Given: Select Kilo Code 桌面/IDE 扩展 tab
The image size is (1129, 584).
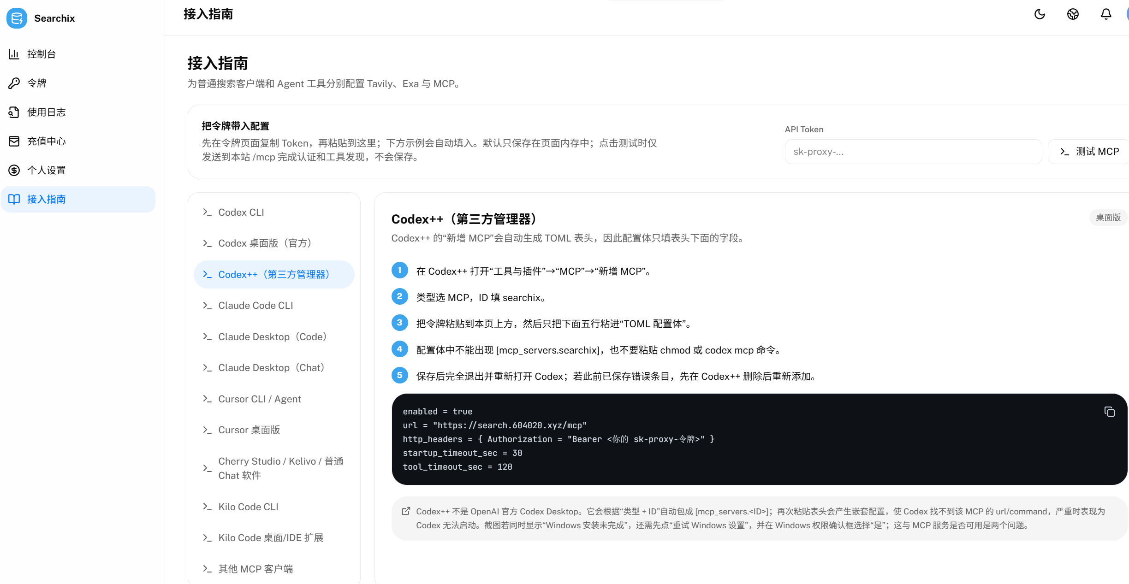Looking at the screenshot, I should pos(274,538).
